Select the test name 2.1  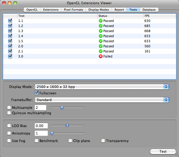[x=21, y=51]
